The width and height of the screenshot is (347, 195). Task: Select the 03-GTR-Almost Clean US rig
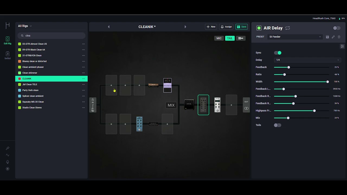[x=52, y=44]
